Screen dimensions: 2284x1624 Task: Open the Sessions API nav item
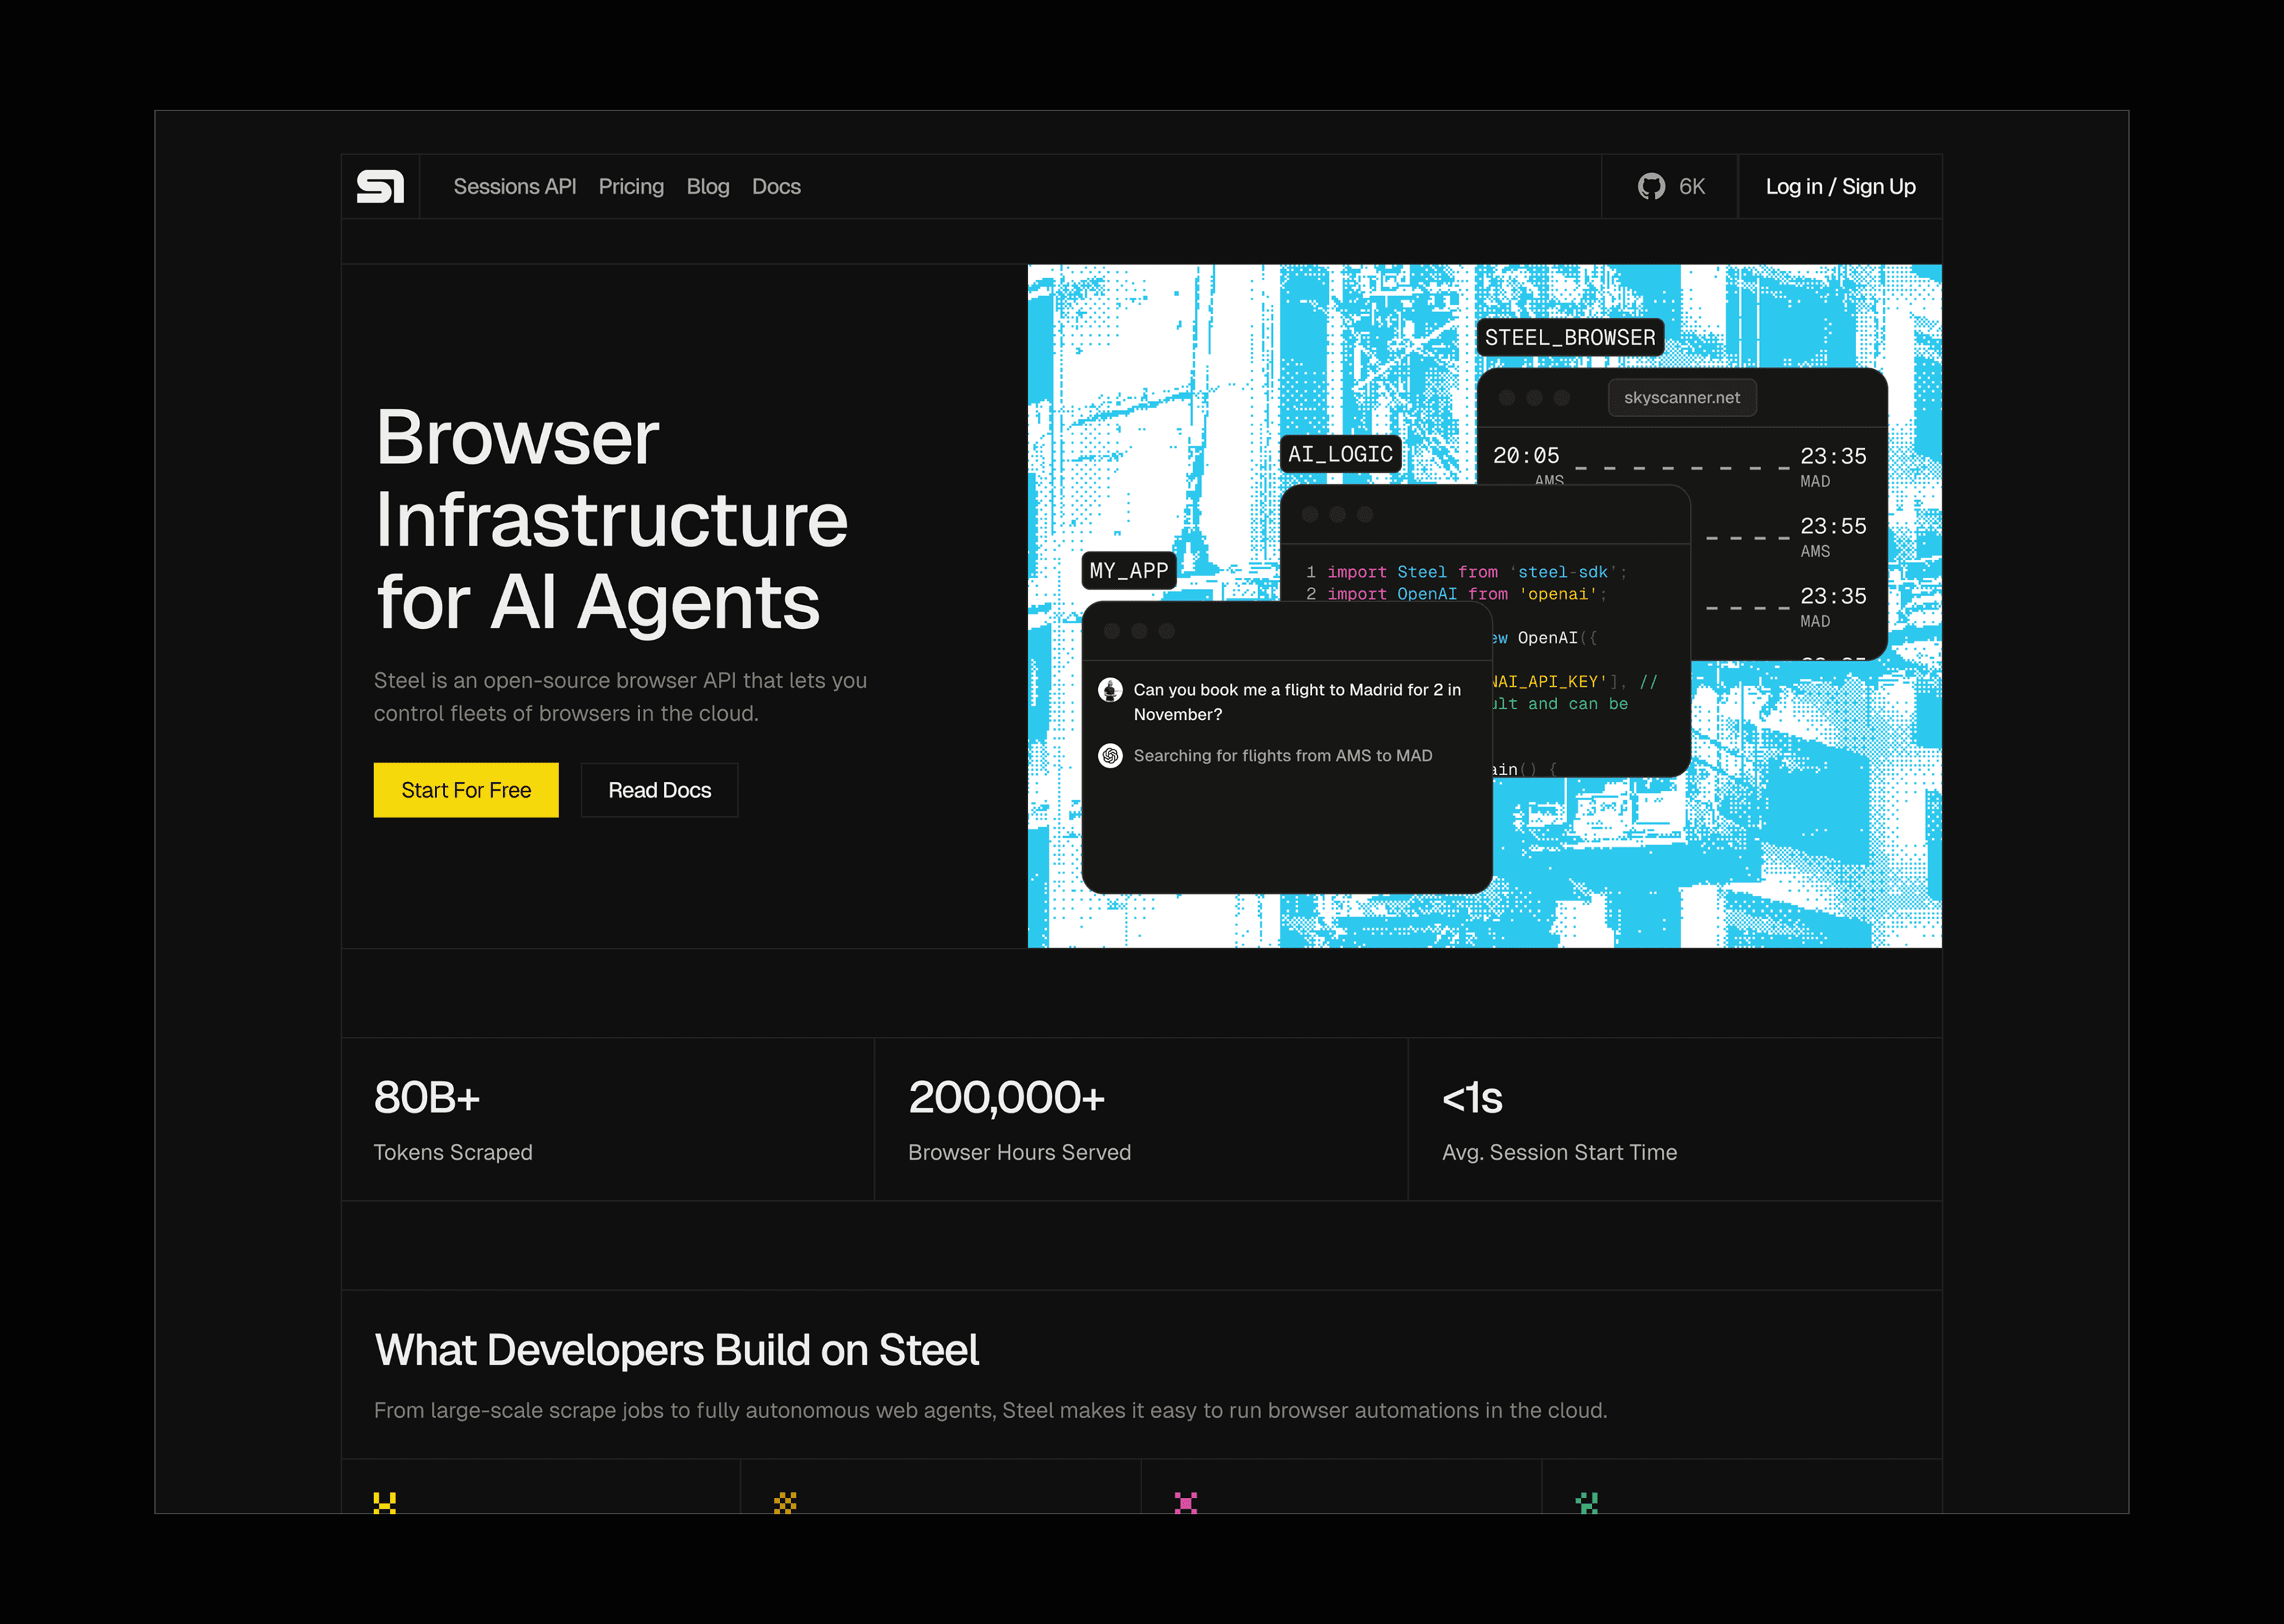514,187
